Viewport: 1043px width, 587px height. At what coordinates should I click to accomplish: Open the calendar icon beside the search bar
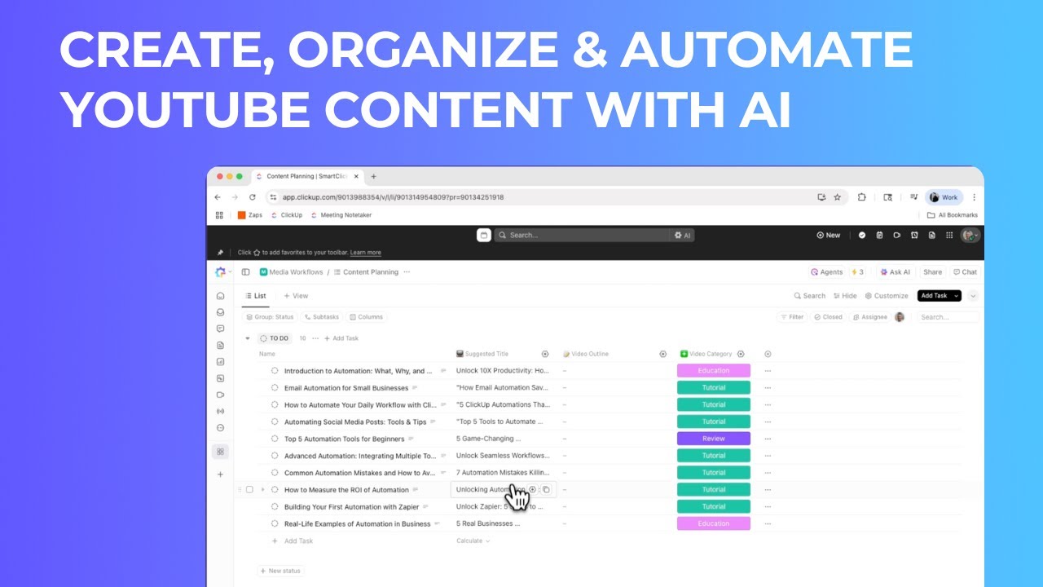pyautogui.click(x=483, y=235)
